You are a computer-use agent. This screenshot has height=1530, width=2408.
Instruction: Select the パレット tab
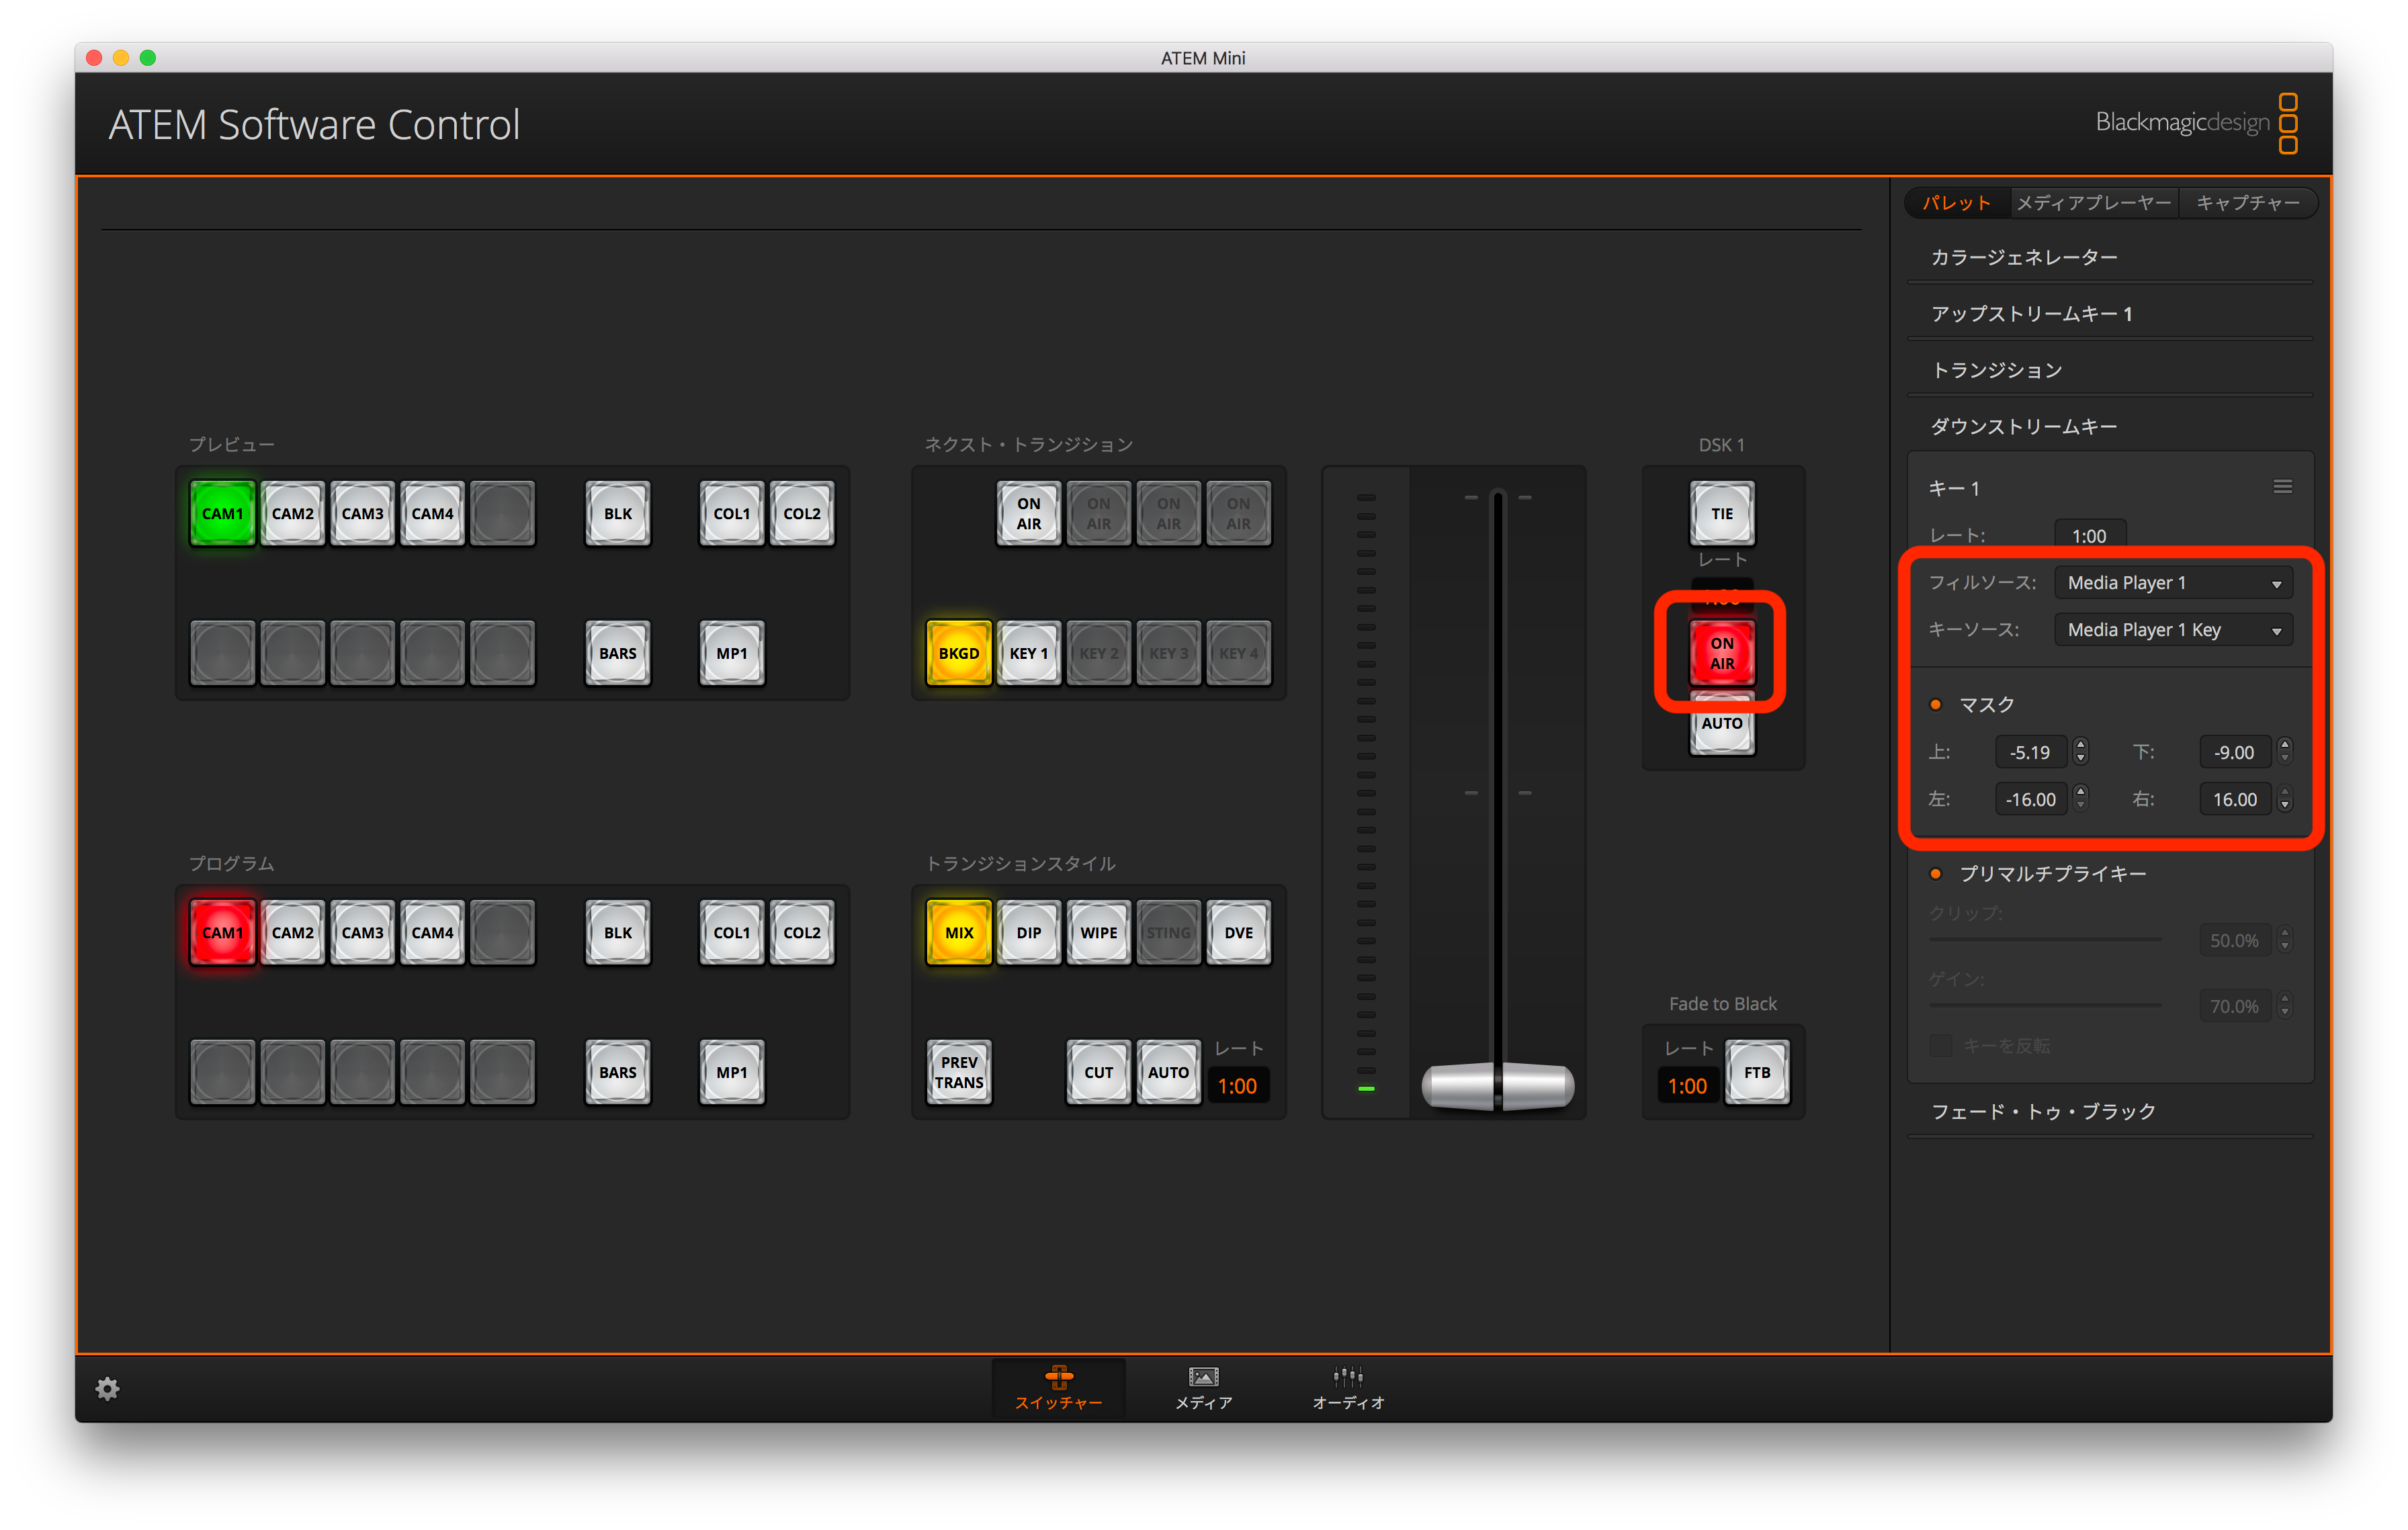coord(1957,203)
